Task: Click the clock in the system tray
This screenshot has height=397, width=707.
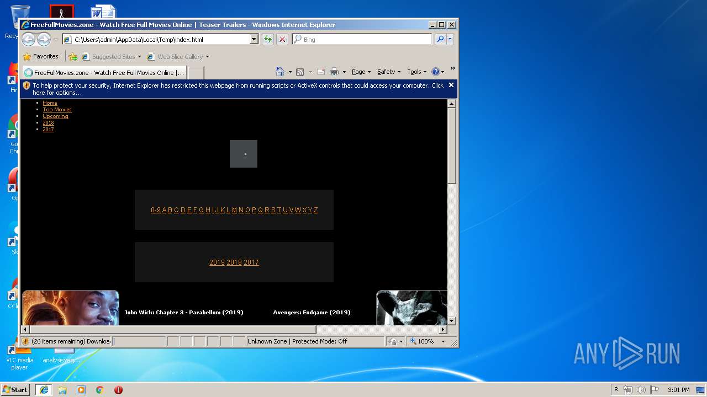Action: [678, 390]
